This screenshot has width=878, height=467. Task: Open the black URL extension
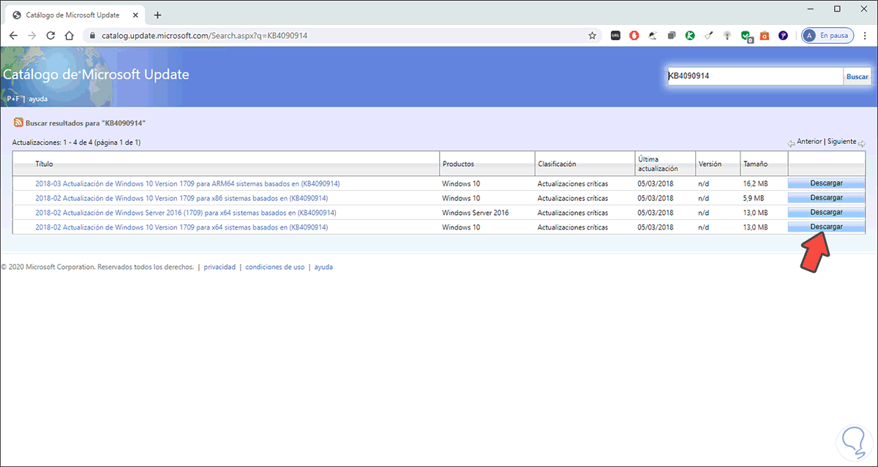tap(616, 35)
